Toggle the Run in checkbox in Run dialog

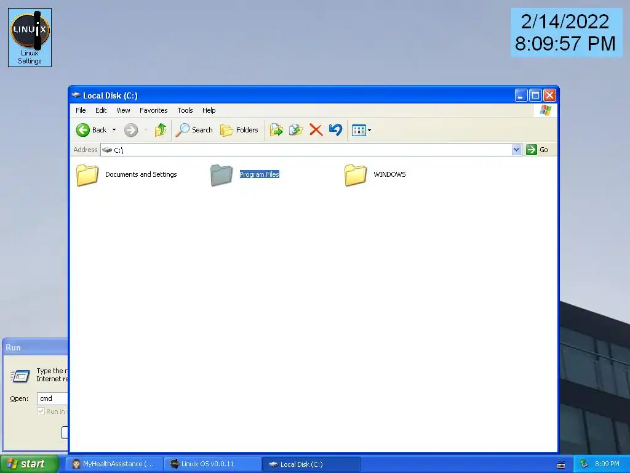pyautogui.click(x=41, y=411)
